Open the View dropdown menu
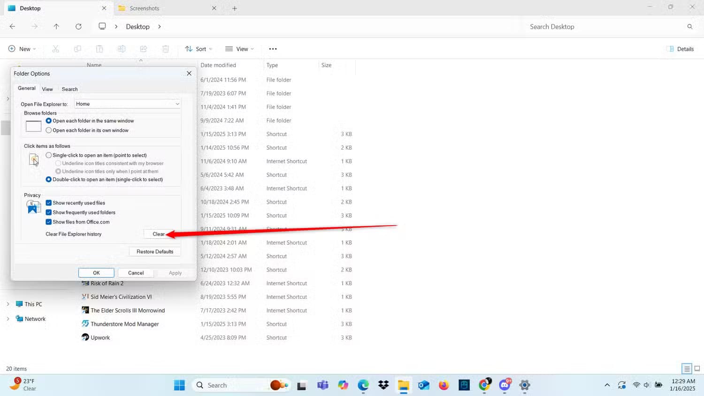The image size is (704, 396). [239, 49]
